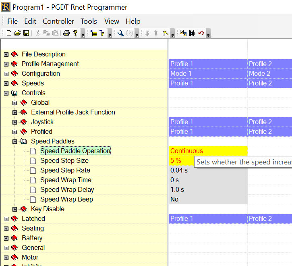Click the binoculars toolbar icon
Screen dimensions: 292x266
click(x=192, y=33)
